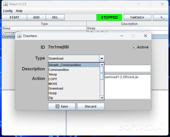170x137 pixels.
Task: Click the DEL button
Action: pyautogui.click(x=55, y=17)
